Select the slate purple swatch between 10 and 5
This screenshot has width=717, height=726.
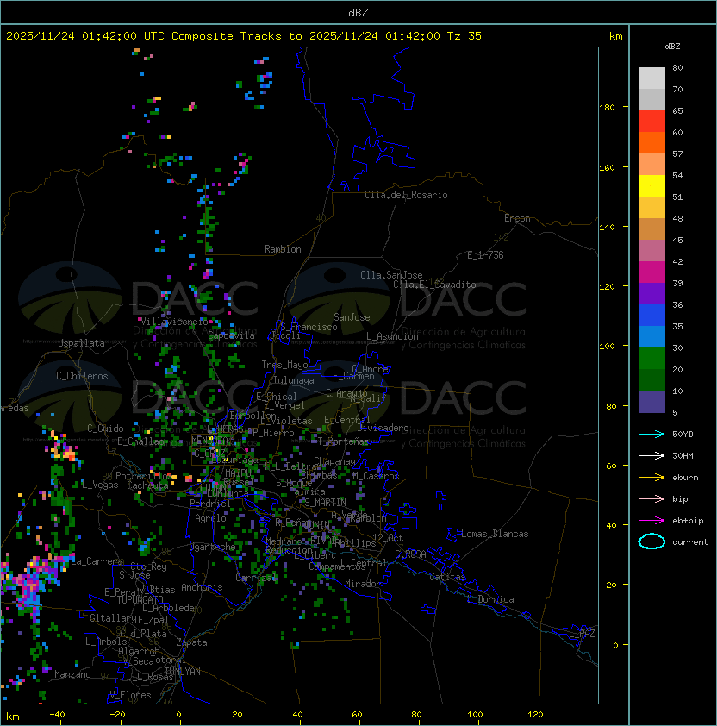[x=652, y=402]
